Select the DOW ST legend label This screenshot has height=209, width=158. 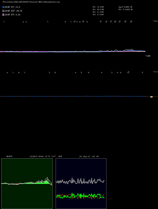click(12, 7)
